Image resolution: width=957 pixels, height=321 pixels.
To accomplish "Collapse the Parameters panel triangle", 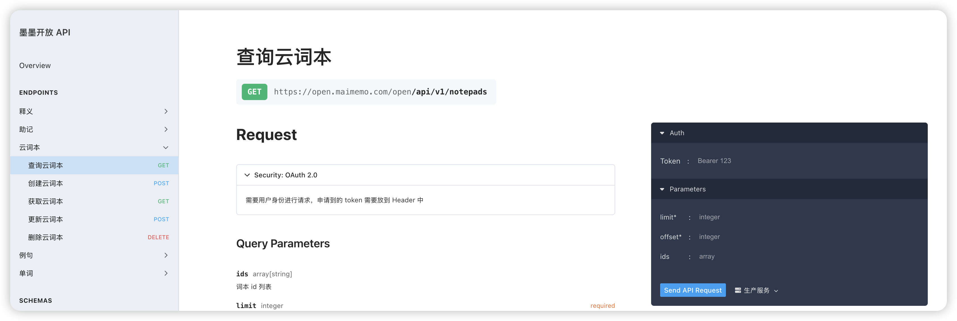I will [x=662, y=189].
